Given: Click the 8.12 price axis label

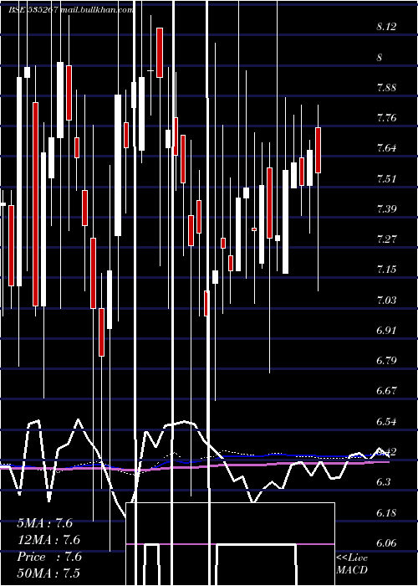Looking at the screenshot, I should point(386,27).
